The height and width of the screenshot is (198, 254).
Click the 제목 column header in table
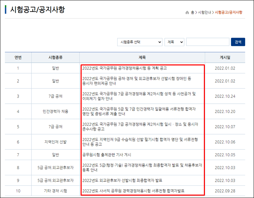142,57
